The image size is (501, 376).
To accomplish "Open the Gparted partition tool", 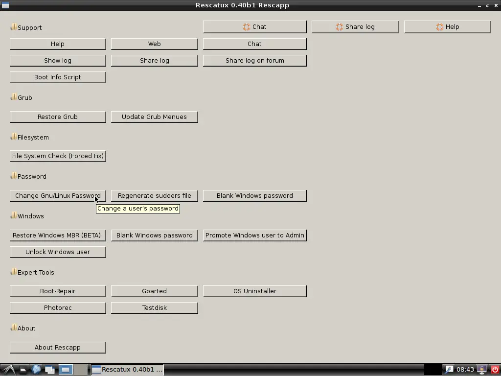I will (154, 291).
